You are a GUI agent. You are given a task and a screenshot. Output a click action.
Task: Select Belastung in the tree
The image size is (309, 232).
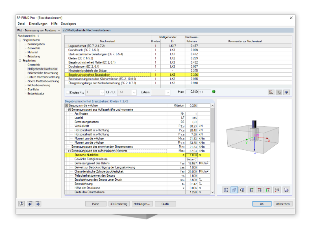[x=34, y=57]
